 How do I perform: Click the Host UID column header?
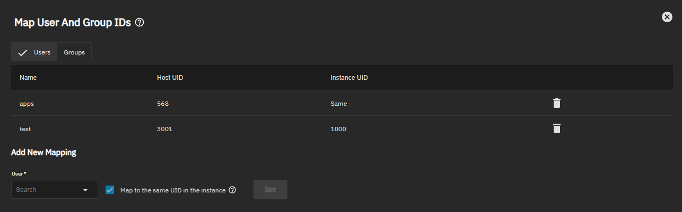click(x=170, y=78)
